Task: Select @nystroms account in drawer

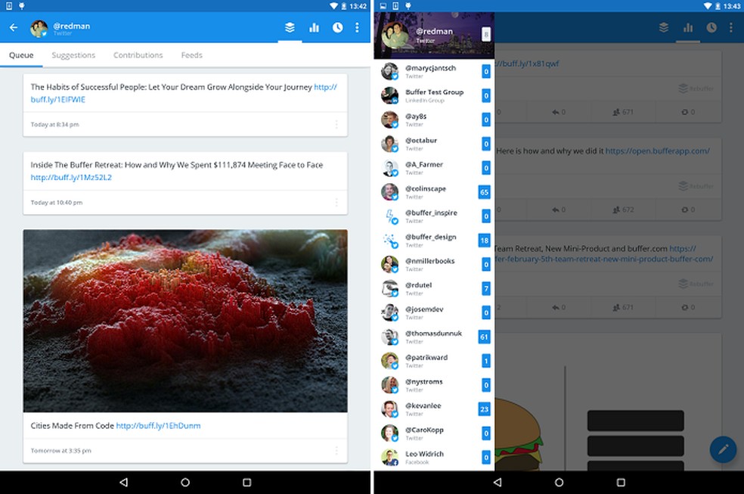Action: click(x=434, y=385)
